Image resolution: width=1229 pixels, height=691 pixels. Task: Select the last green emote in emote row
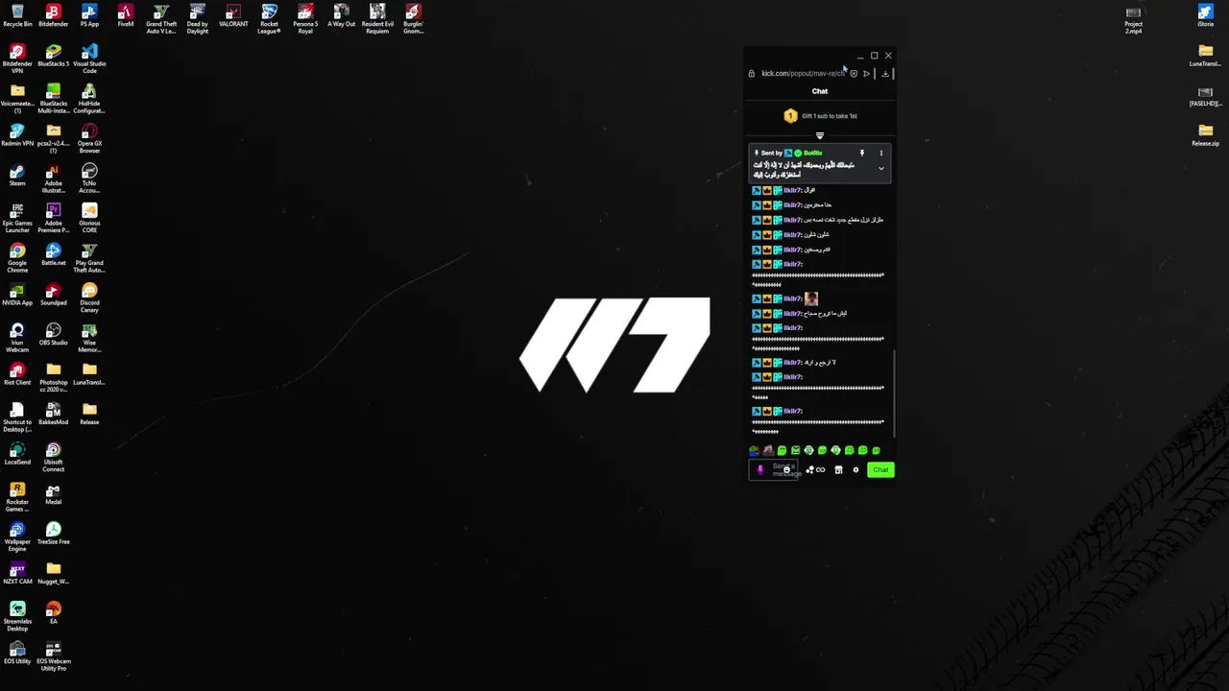876,450
